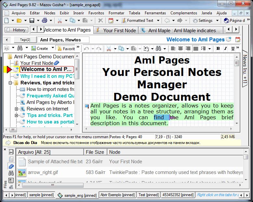Set center text alignment
This screenshot has height=202, width=253.
click(180, 48)
